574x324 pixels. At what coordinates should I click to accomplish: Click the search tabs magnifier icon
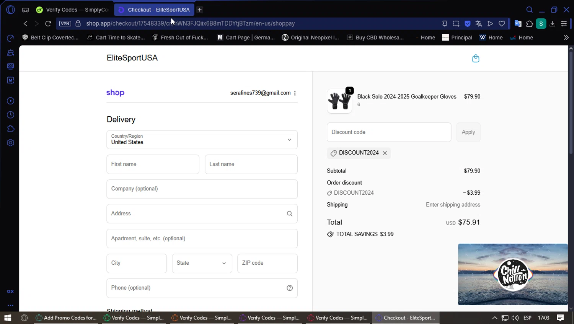[x=530, y=10]
